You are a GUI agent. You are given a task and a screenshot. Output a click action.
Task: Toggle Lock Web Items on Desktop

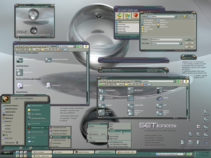click(118, 144)
